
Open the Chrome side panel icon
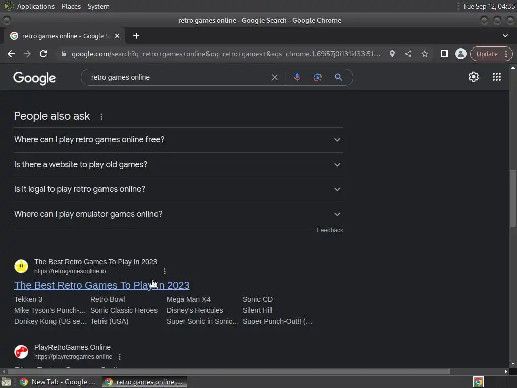point(445,54)
